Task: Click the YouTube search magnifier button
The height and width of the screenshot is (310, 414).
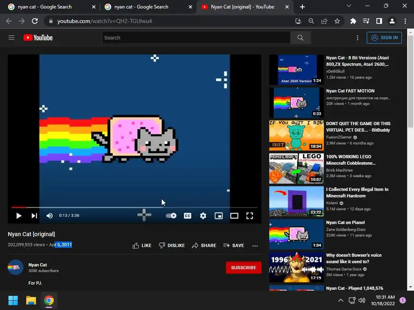Action: (300, 38)
